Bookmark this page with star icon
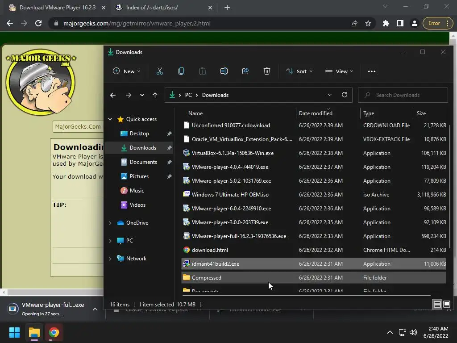The height and width of the screenshot is (343, 457). point(368,23)
